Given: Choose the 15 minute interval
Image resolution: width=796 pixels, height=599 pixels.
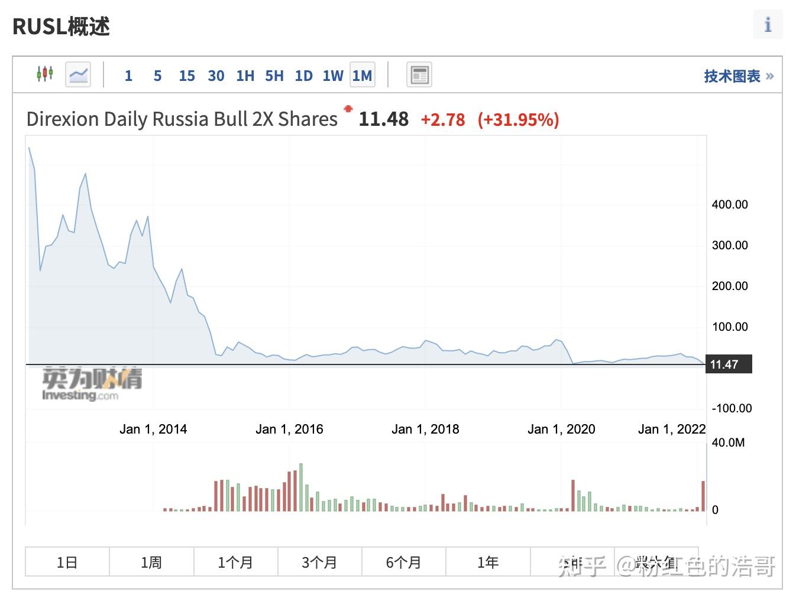Looking at the screenshot, I should (x=187, y=76).
